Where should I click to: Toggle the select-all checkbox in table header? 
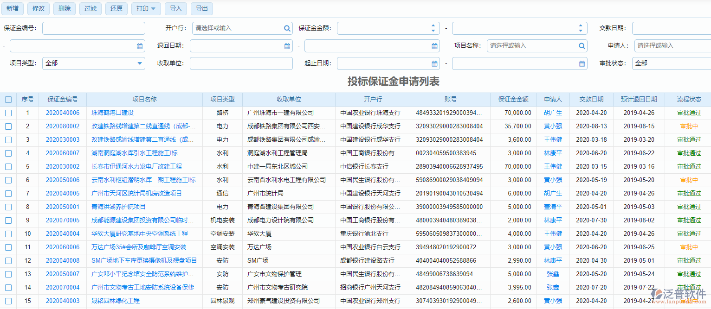(x=8, y=99)
